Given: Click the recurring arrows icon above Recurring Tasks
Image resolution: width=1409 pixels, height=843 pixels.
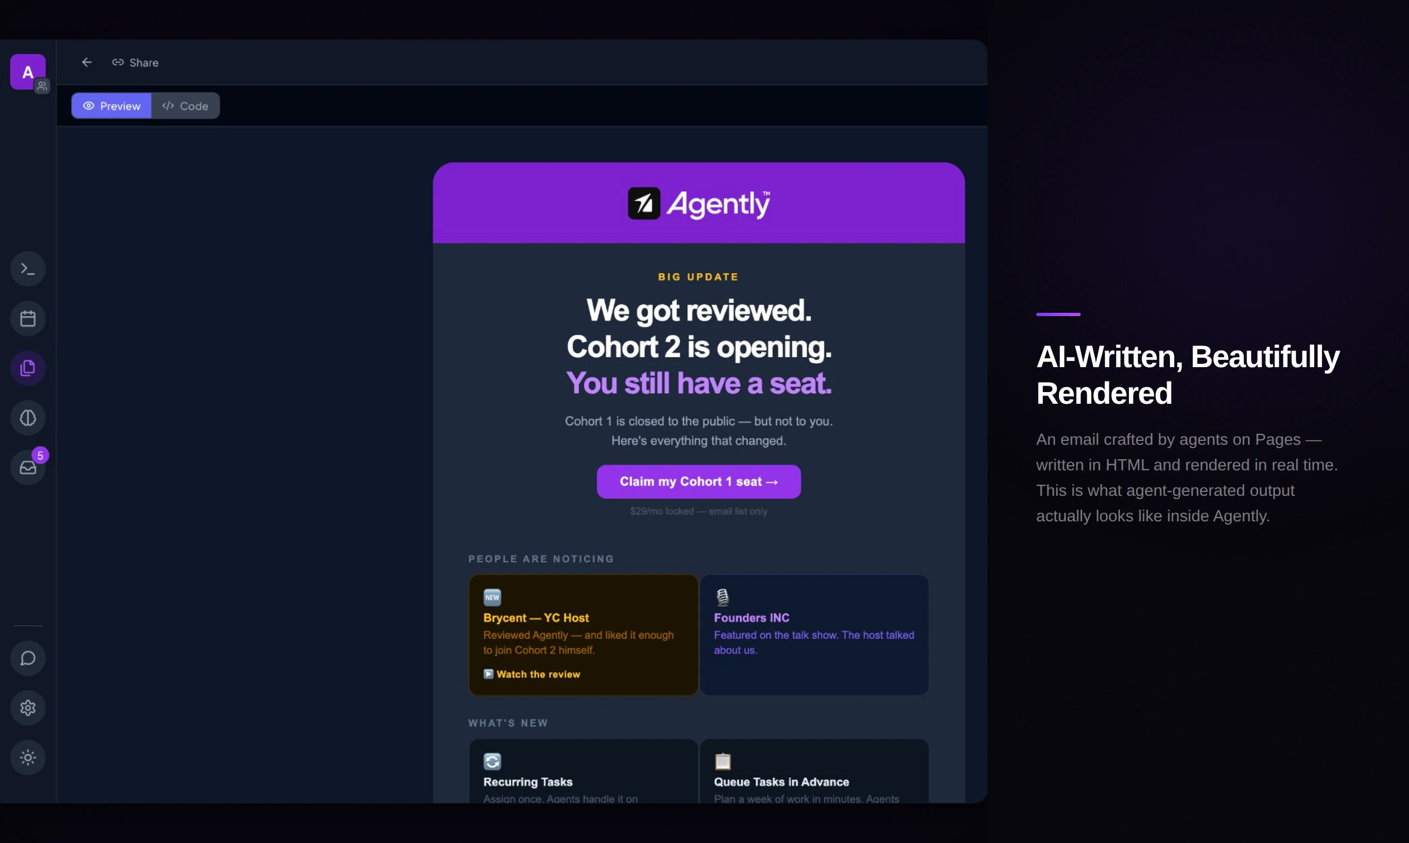Looking at the screenshot, I should coord(492,761).
